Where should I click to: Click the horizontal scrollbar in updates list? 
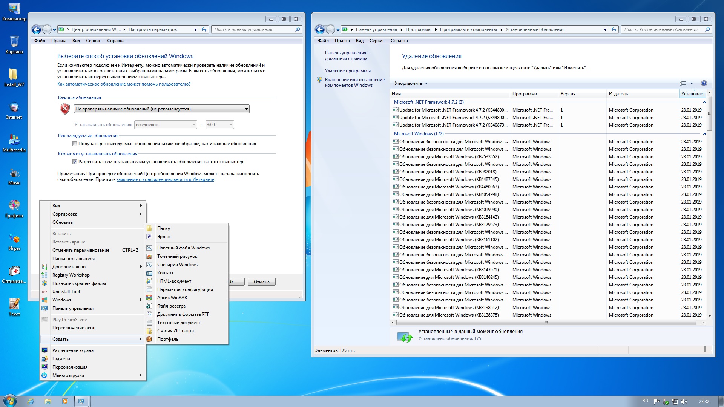[546, 323]
